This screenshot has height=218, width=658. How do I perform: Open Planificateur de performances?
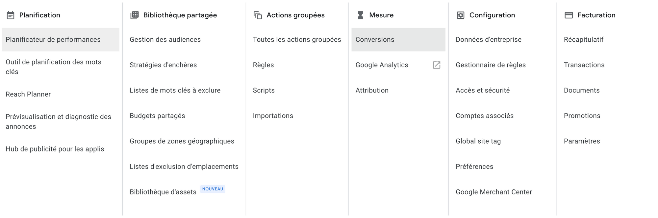tap(61, 40)
